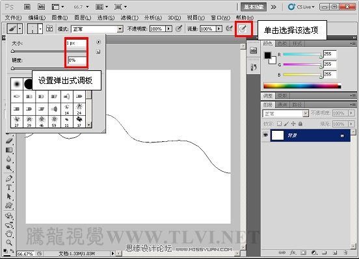Click the delete layer trash icon
Image resolution: width=359 pixels, height=259 pixels.
(345, 252)
